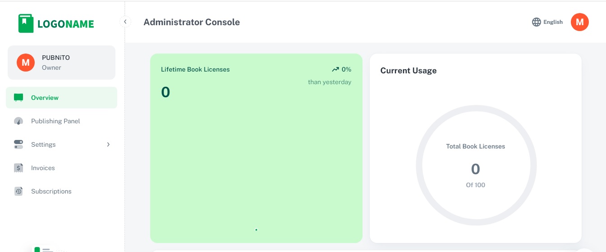The width and height of the screenshot is (606, 252).
Task: Click the globe language icon
Action: click(536, 22)
